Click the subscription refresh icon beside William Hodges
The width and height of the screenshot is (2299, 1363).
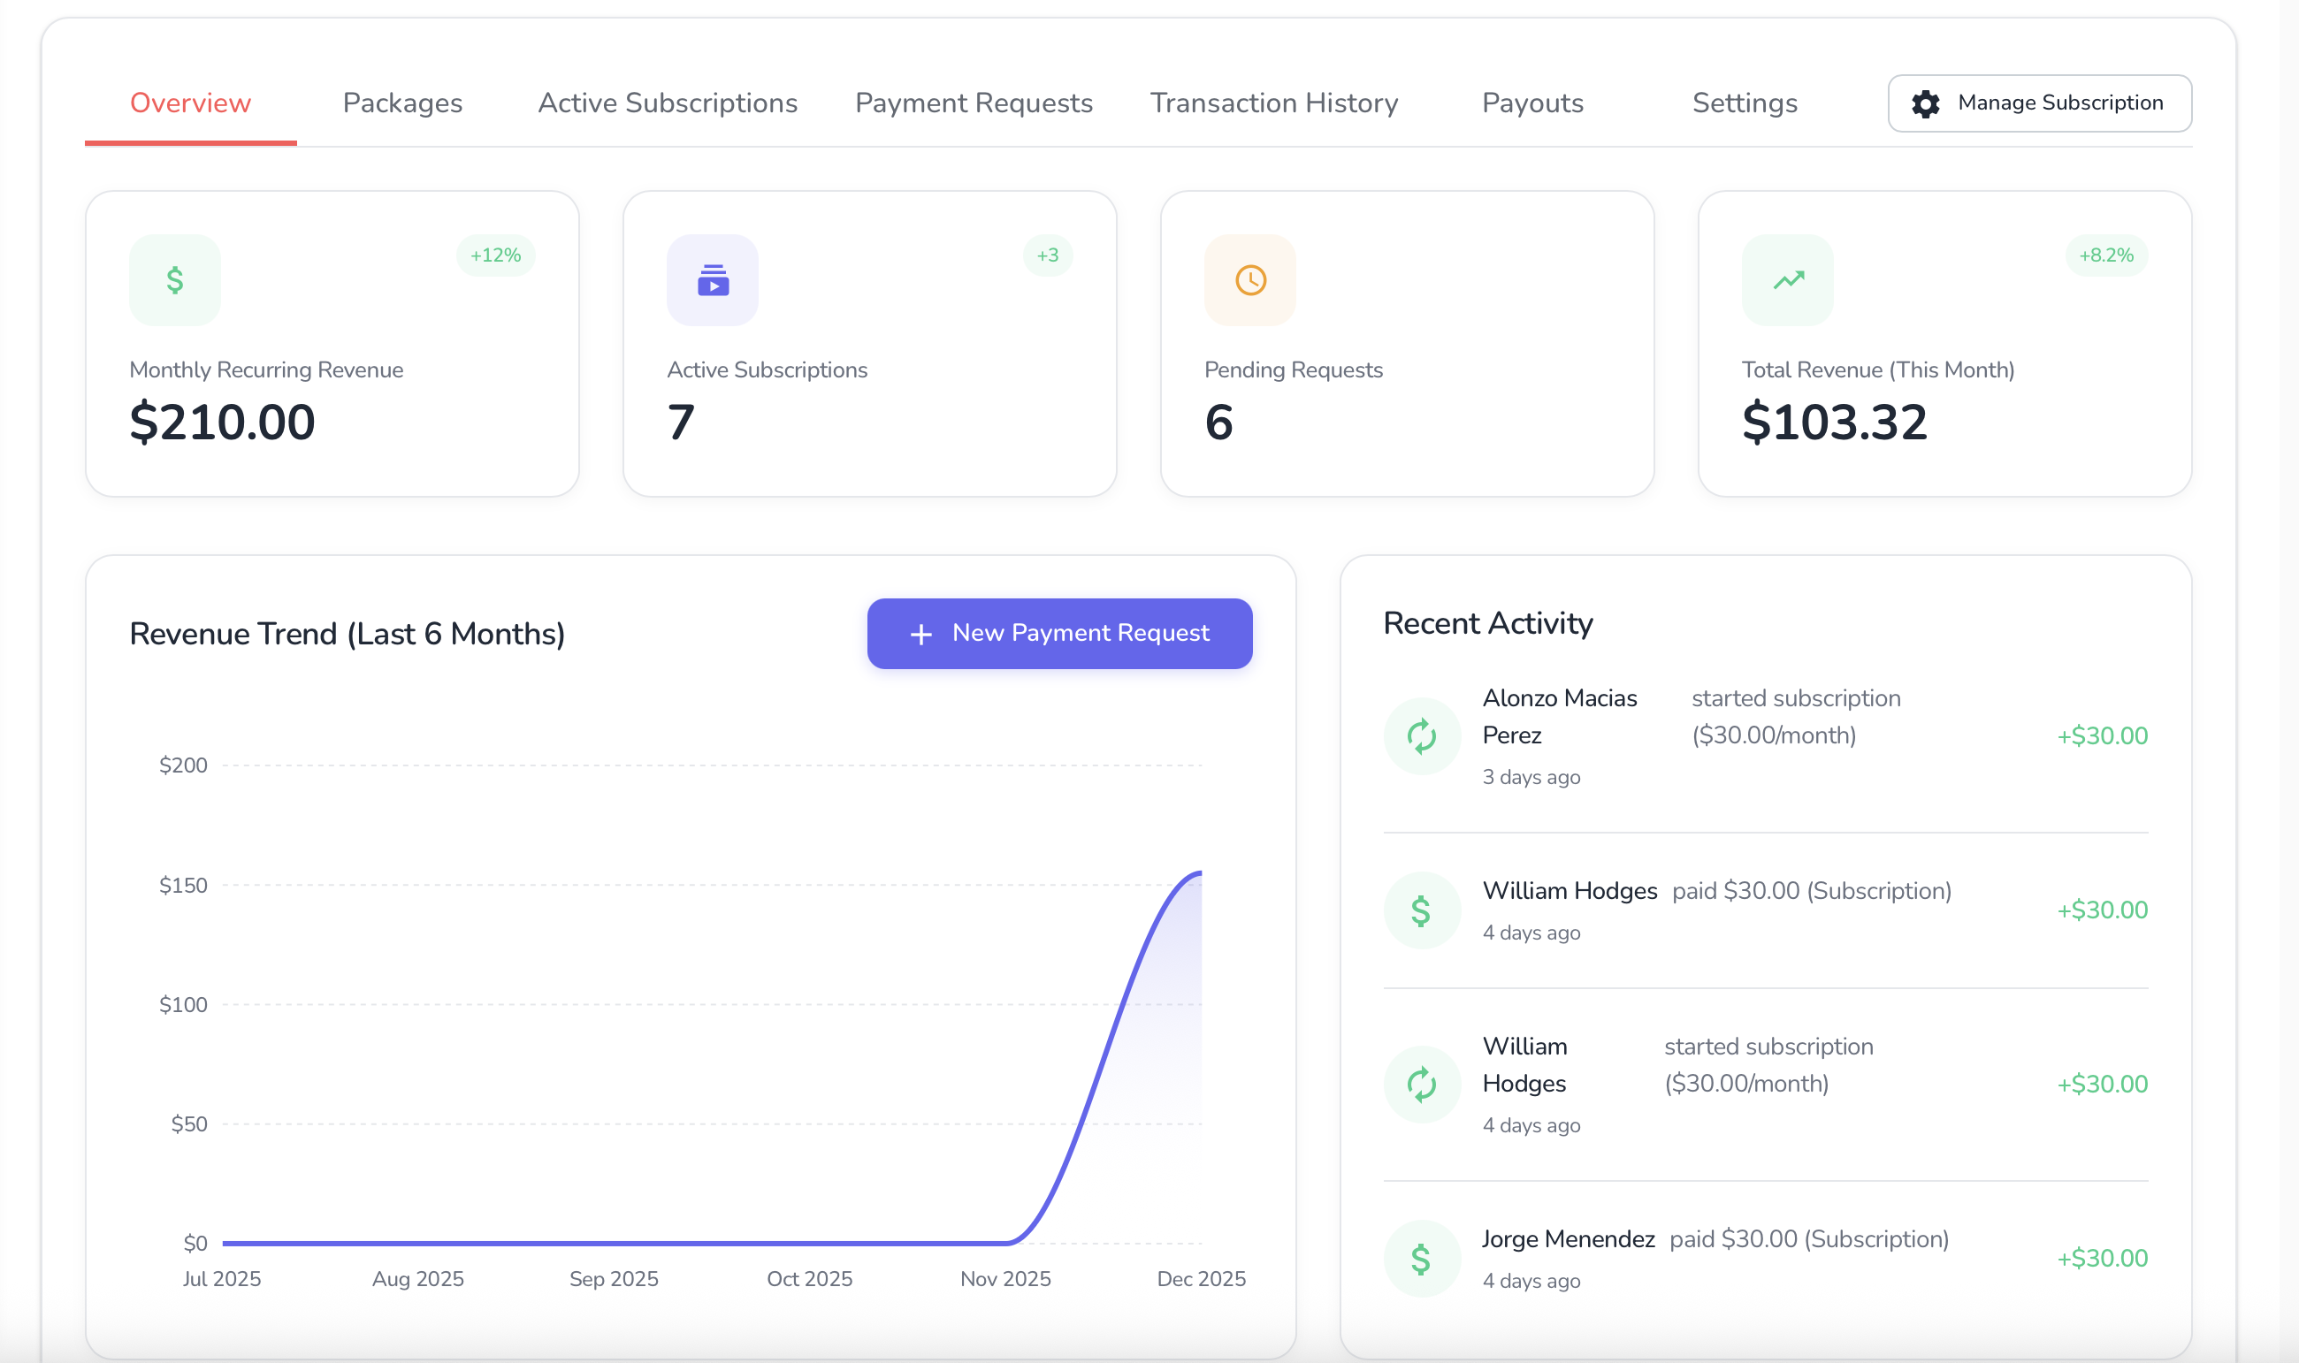(1421, 1083)
